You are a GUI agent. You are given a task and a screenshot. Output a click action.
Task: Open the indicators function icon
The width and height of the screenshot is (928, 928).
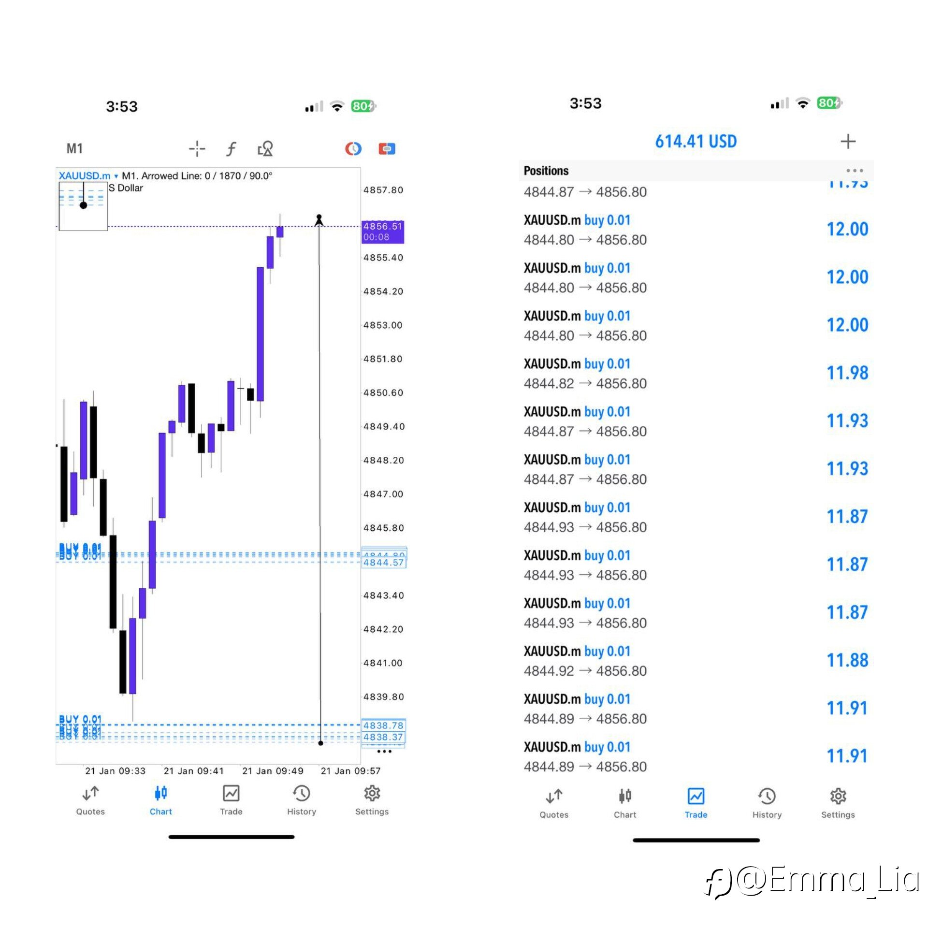(x=231, y=148)
